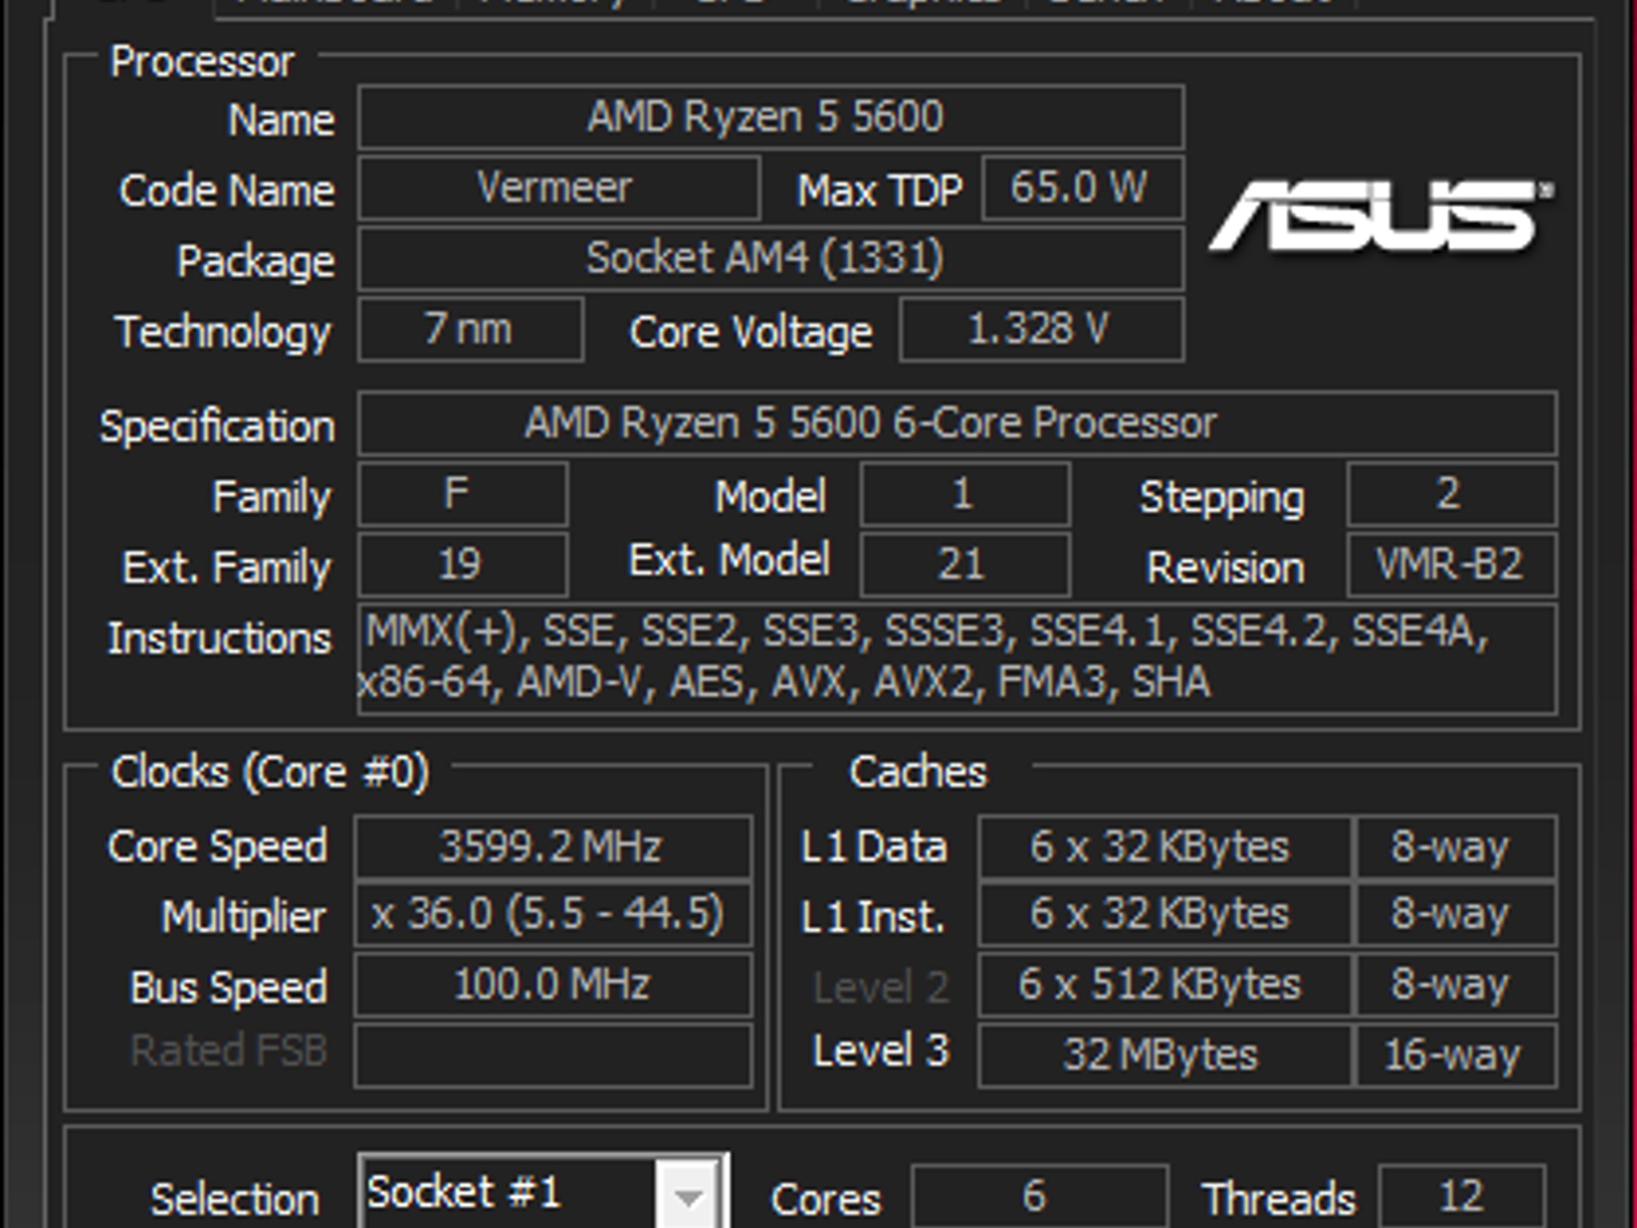Click the ASUS logo
This screenshot has height=1228, width=1637.
[x=1381, y=216]
